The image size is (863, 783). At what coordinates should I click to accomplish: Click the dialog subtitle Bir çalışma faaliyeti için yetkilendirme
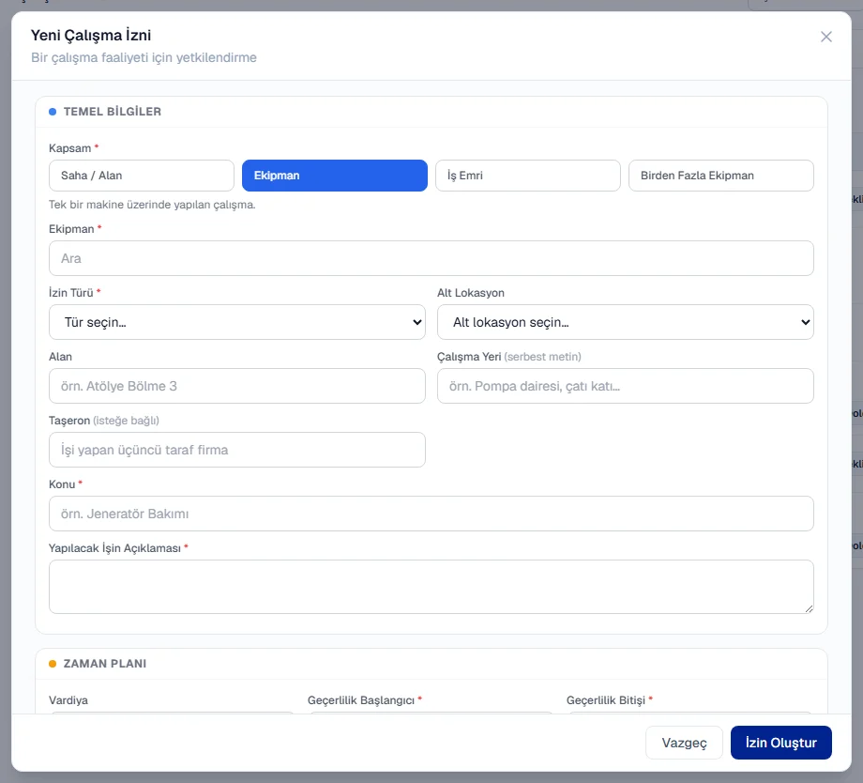144,58
